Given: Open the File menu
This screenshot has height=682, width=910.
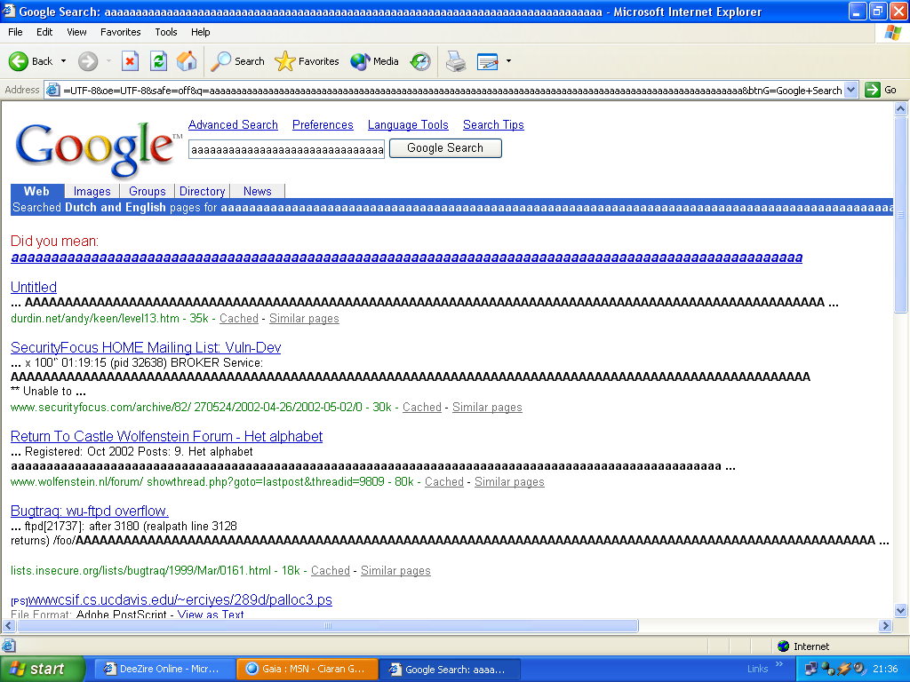Looking at the screenshot, I should coord(15,32).
